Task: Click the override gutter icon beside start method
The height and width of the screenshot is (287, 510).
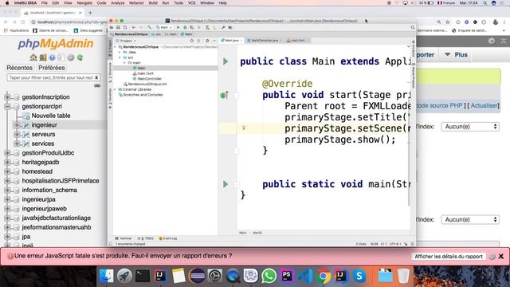Action: click(x=224, y=95)
